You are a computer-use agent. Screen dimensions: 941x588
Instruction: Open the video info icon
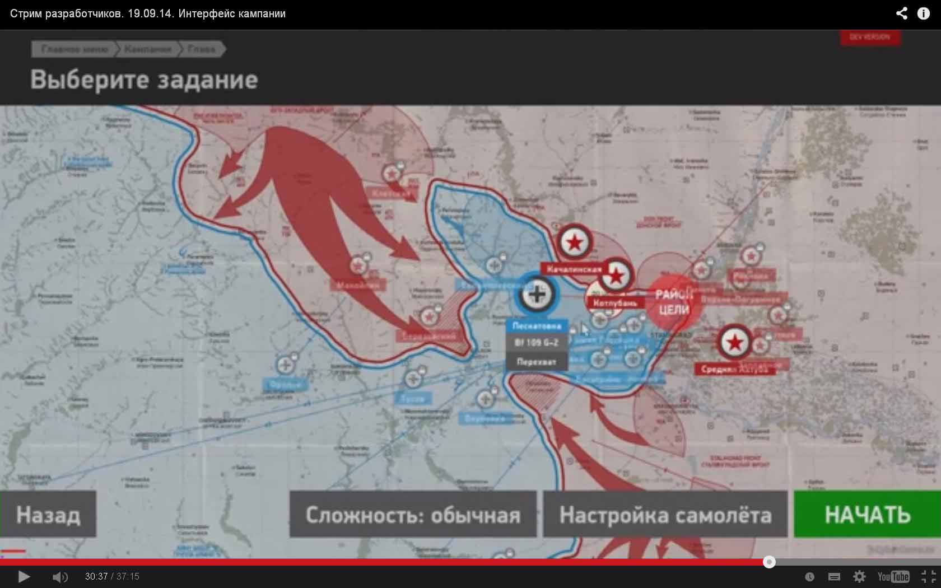coord(924,13)
